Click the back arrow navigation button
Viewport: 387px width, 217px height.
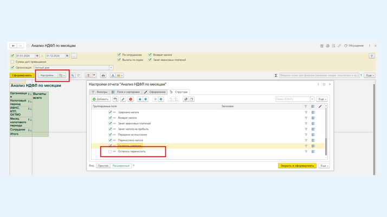pos(14,46)
